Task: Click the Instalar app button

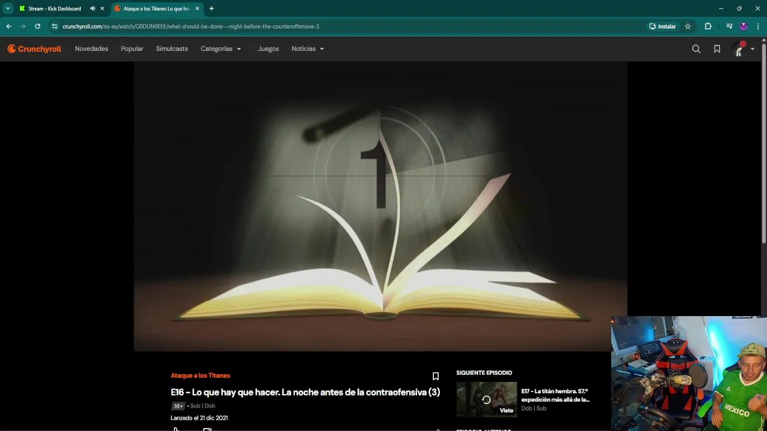Action: coord(662,26)
